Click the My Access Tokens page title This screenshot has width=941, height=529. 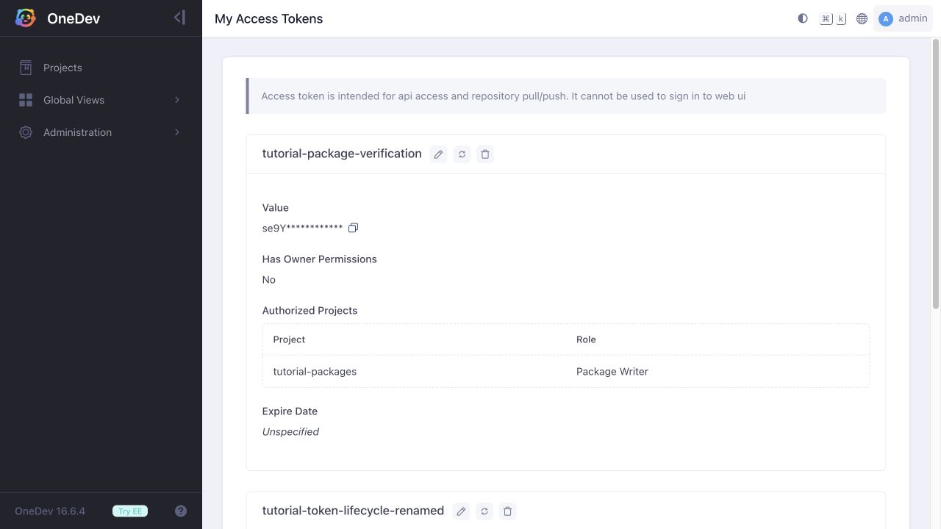click(x=268, y=18)
